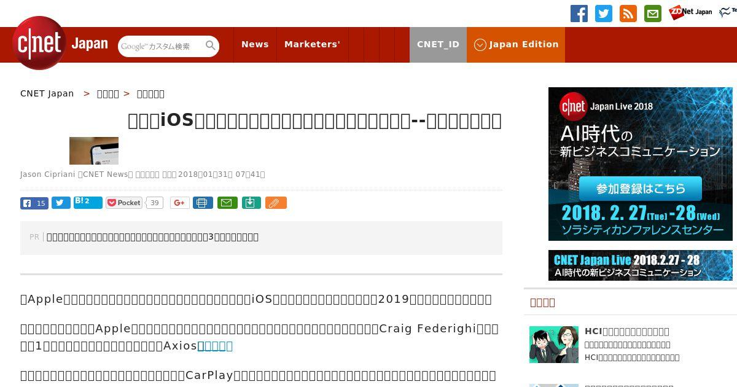Open the PR sponsored link text

(x=152, y=237)
